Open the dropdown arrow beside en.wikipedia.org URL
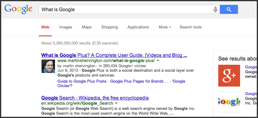The height and width of the screenshot is (118, 258). pos(116,103)
